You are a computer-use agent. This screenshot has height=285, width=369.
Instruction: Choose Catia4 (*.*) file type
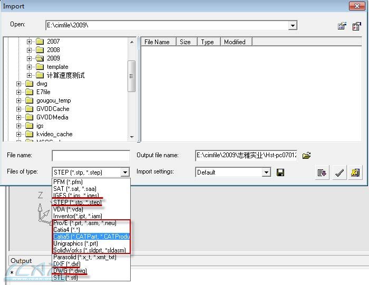pos(91,230)
